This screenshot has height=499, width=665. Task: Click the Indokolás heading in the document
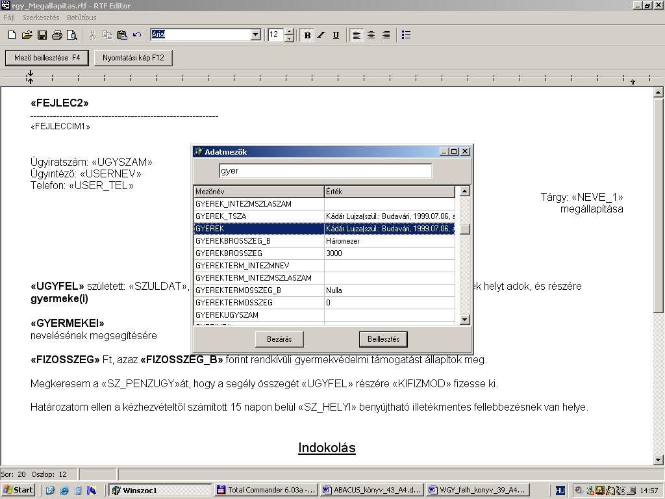coord(327,448)
